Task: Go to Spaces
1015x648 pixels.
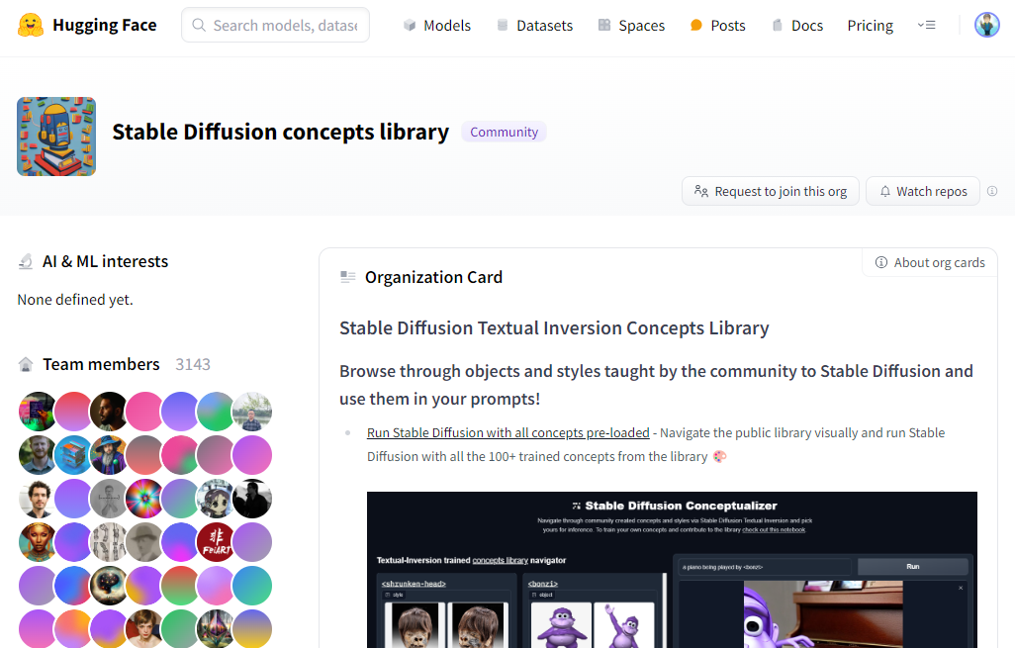Action: pos(632,26)
